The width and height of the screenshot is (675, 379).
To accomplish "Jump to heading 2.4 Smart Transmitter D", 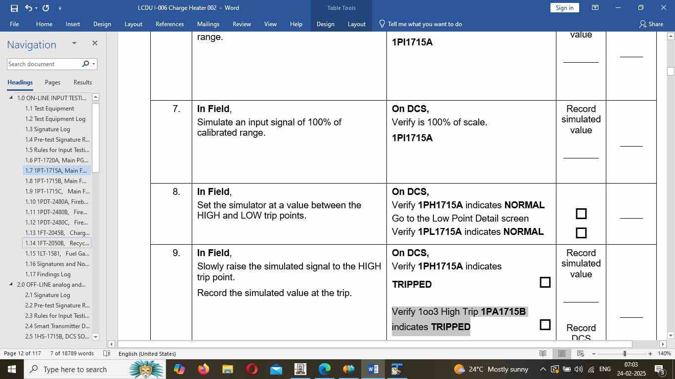I will pos(57,326).
